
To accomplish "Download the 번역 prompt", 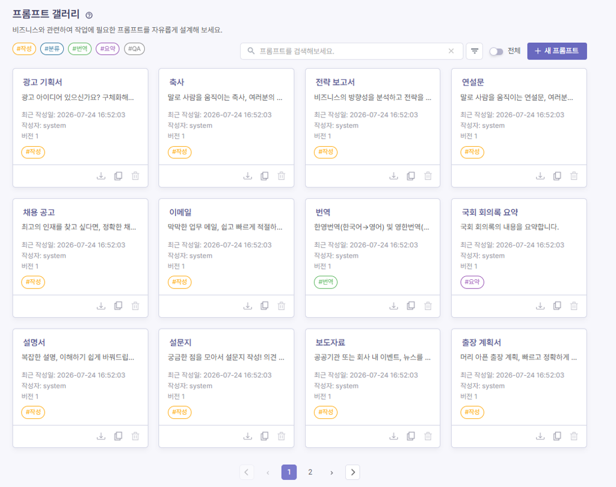I will pos(393,306).
